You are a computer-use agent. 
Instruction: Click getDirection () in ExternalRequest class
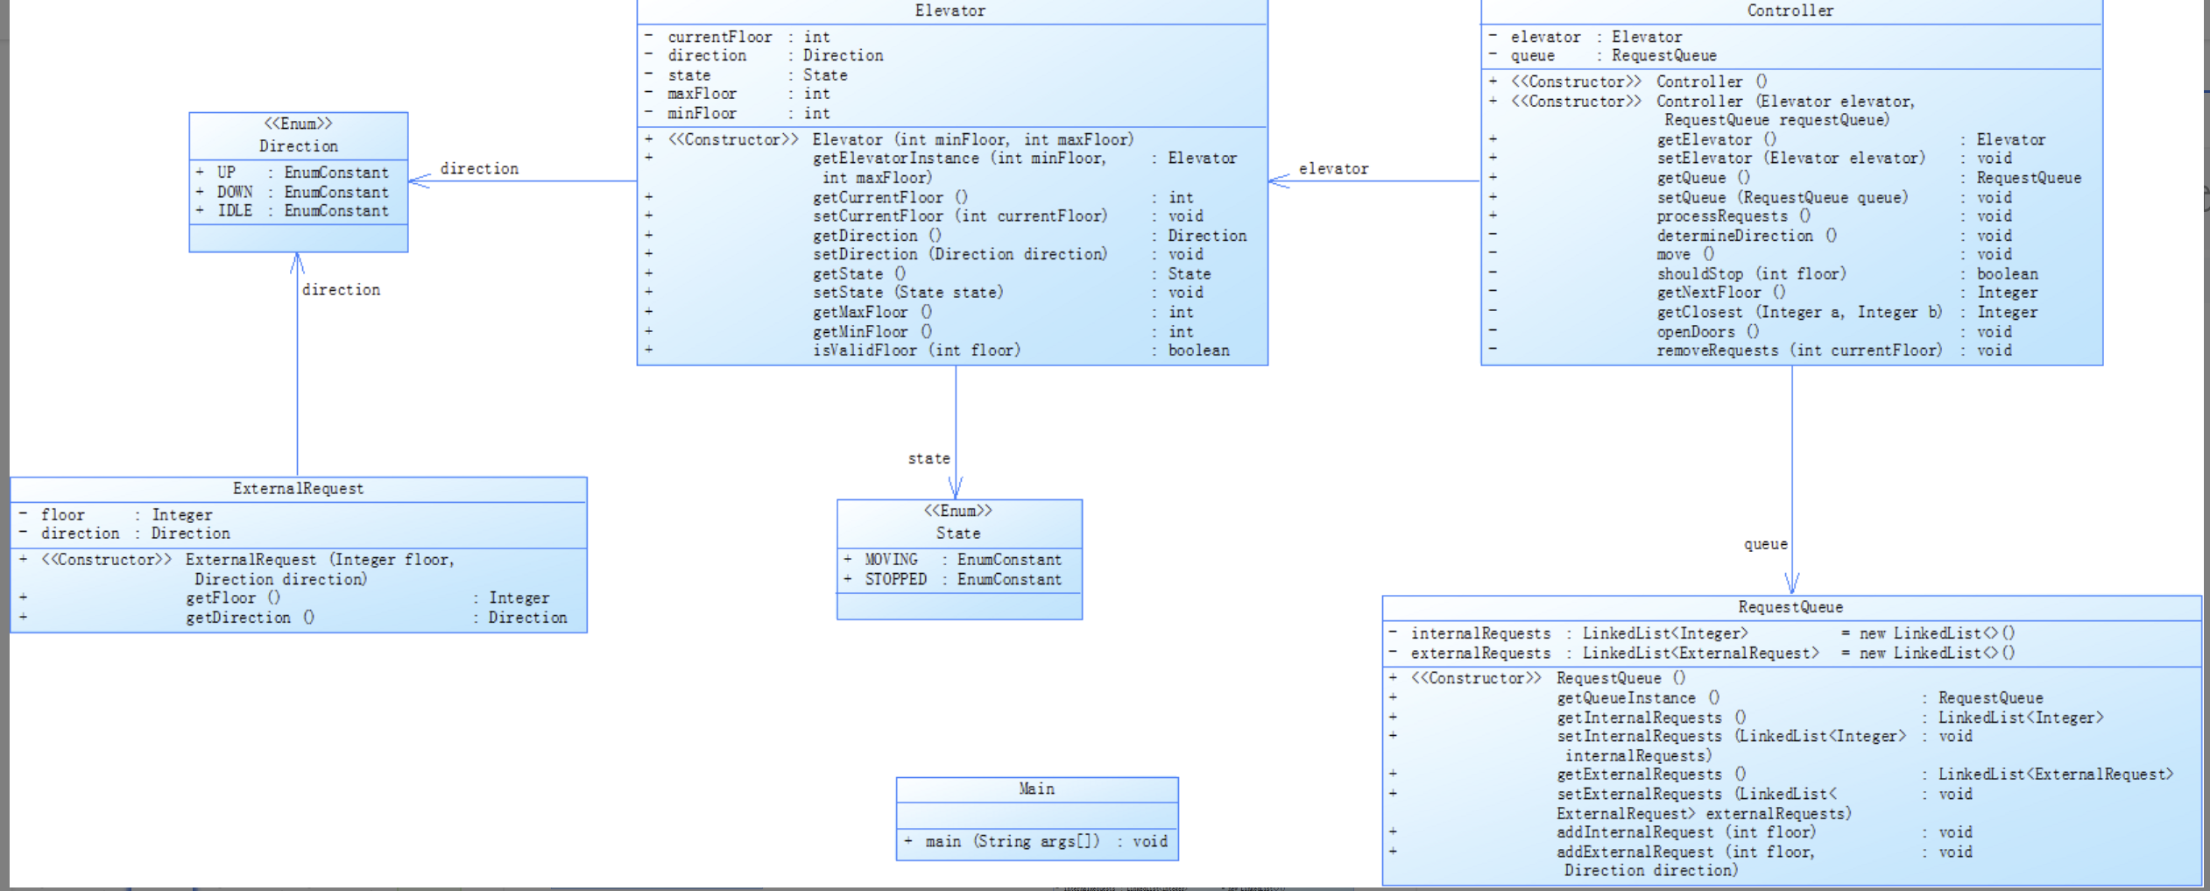click(x=293, y=618)
